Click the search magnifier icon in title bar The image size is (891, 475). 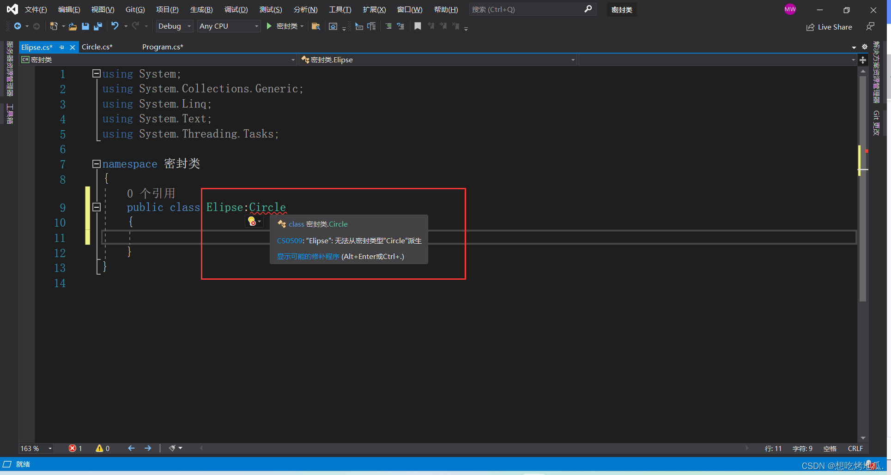point(588,9)
